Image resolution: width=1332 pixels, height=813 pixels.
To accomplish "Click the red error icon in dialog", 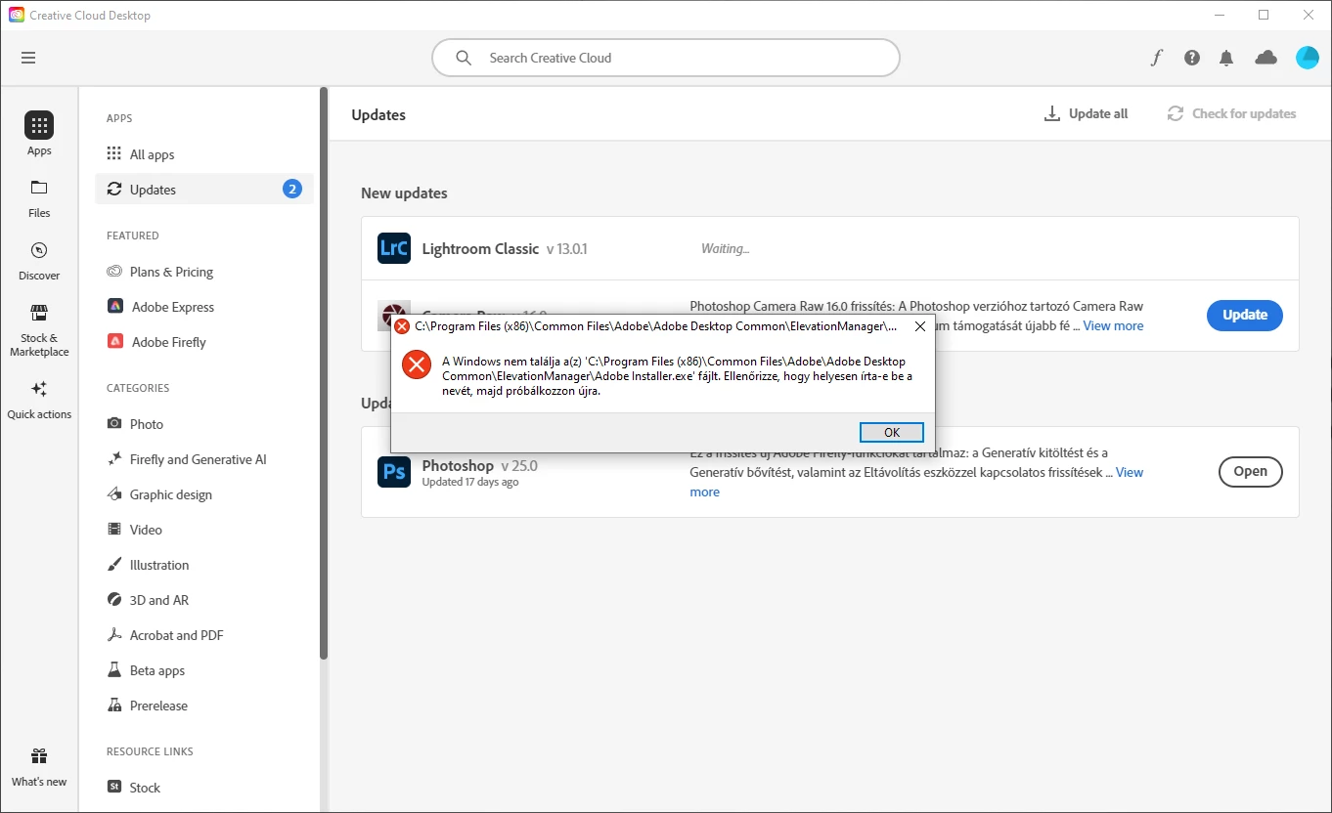I will click(417, 365).
